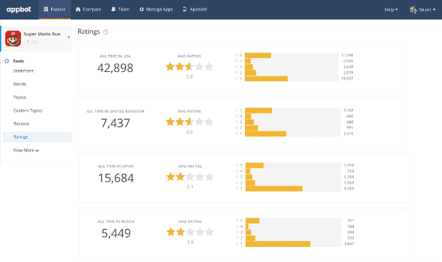Screen dimensions: 442x262
Task: Click the Ratings help question mark icon
Action: (106, 31)
